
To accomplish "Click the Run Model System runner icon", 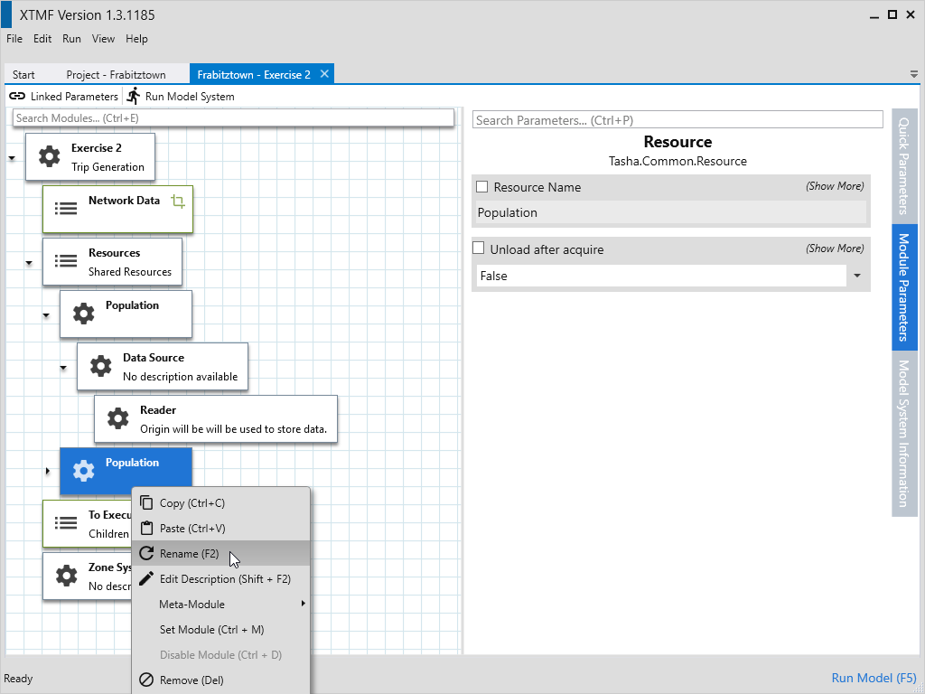I will [x=134, y=96].
